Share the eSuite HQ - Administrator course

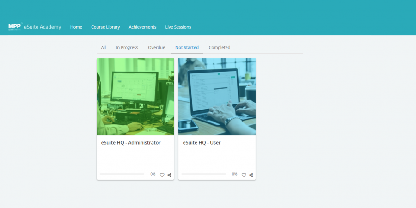pyautogui.click(x=170, y=175)
